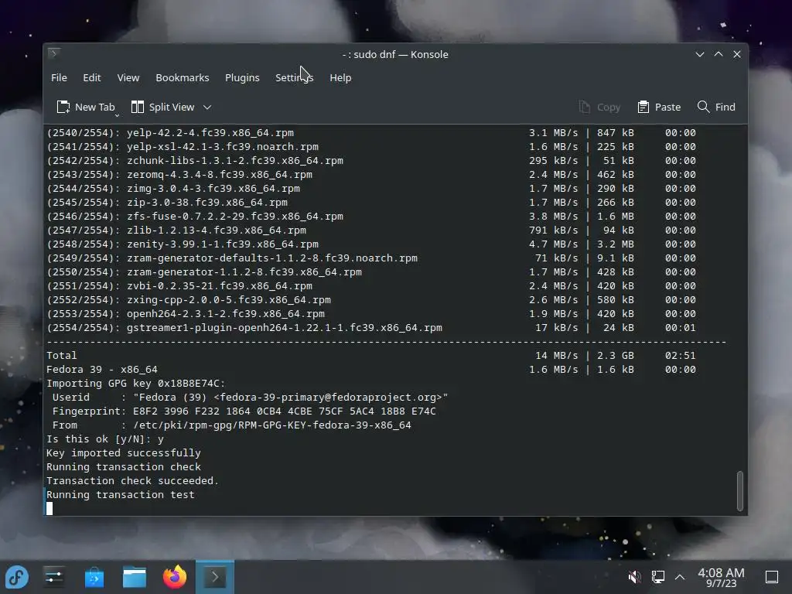Open the View menu
The image size is (792, 594).
coord(128,78)
